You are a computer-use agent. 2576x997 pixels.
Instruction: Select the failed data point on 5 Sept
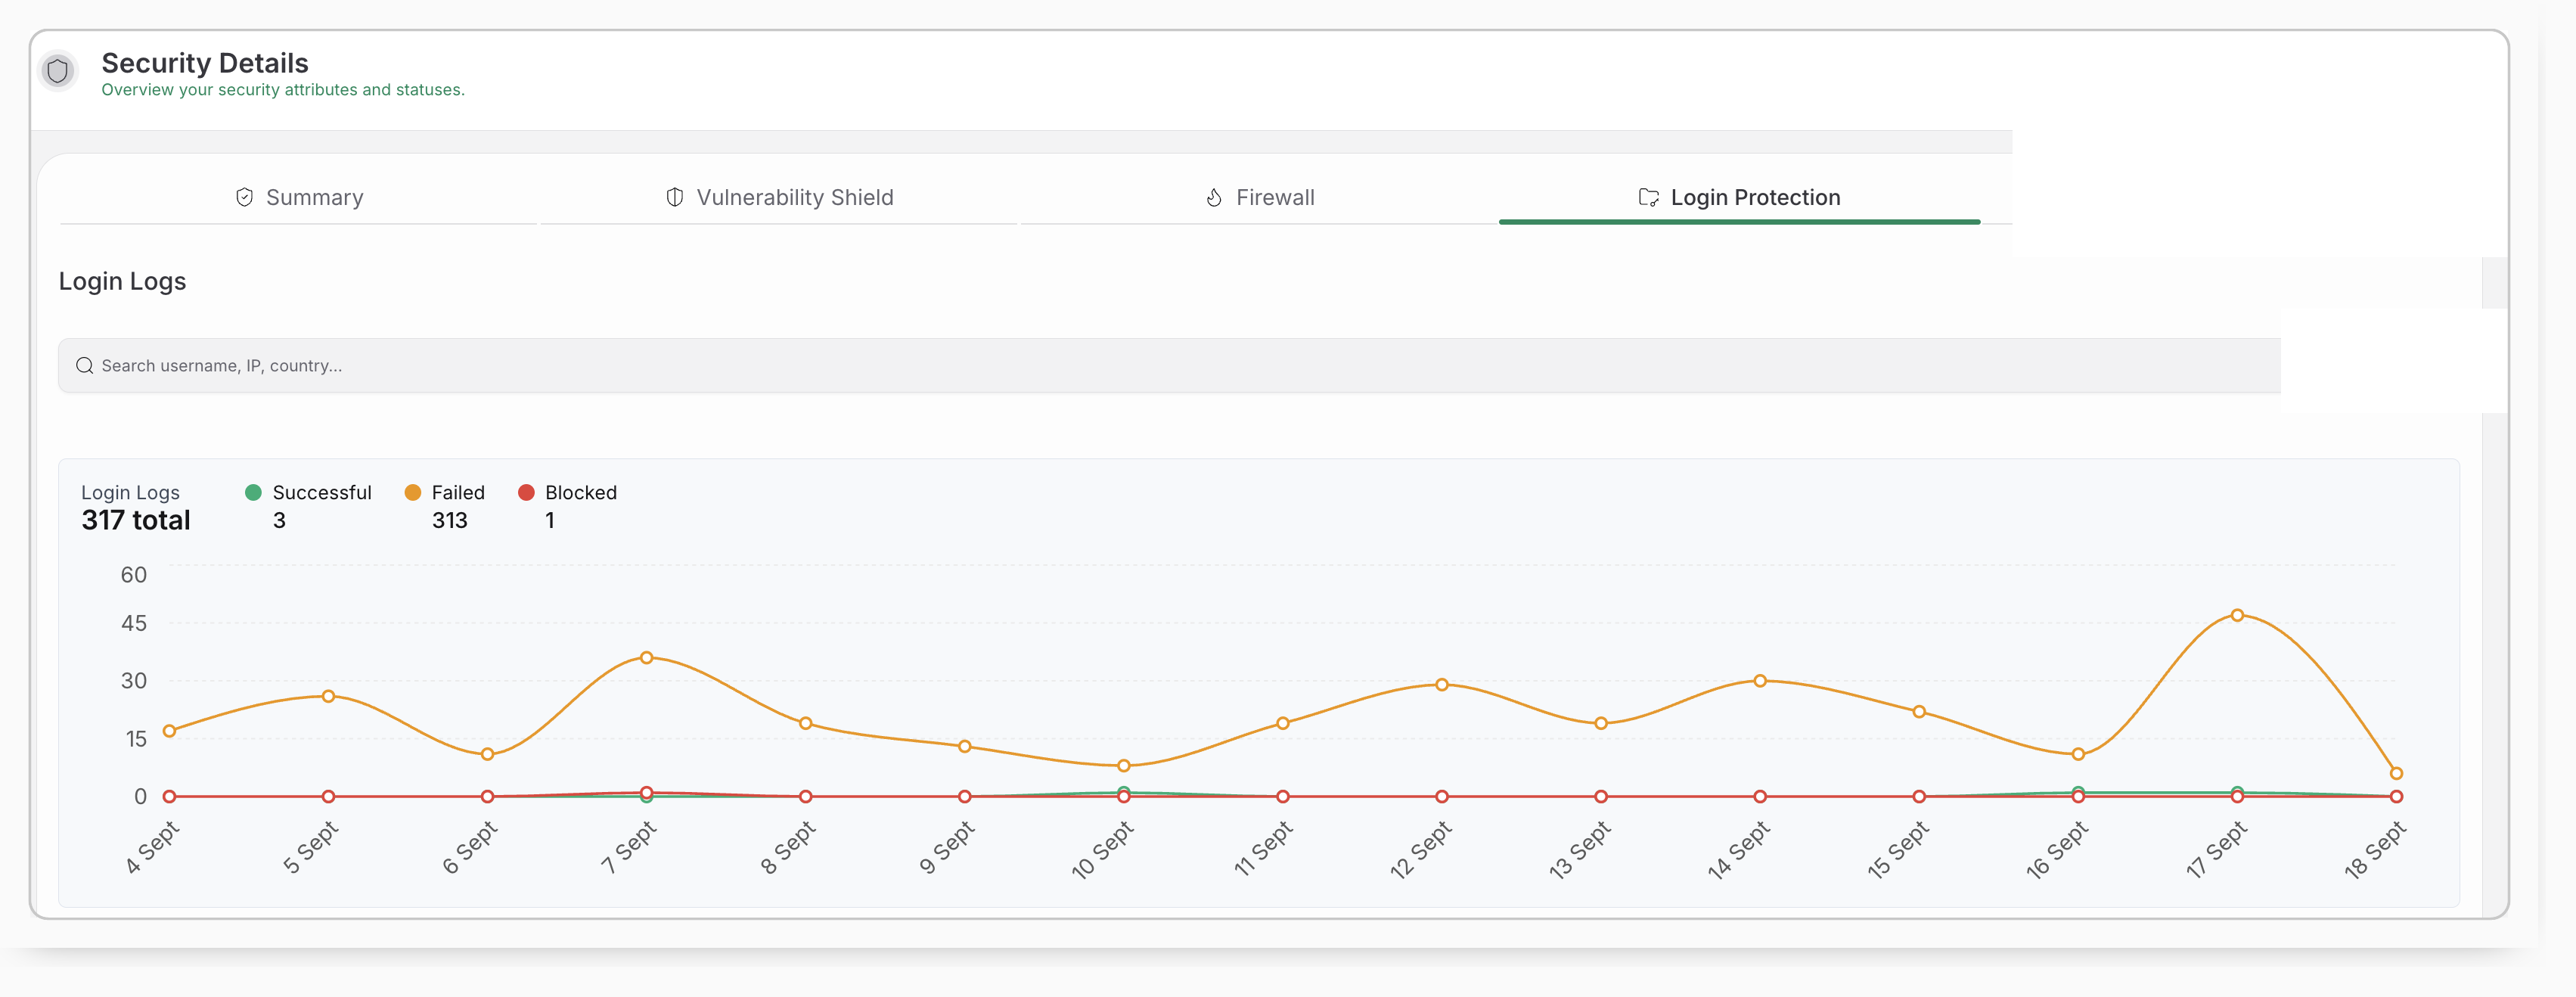(328, 696)
